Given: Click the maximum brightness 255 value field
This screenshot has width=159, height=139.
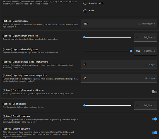Looking at the screenshot, I should pos(145,51).
